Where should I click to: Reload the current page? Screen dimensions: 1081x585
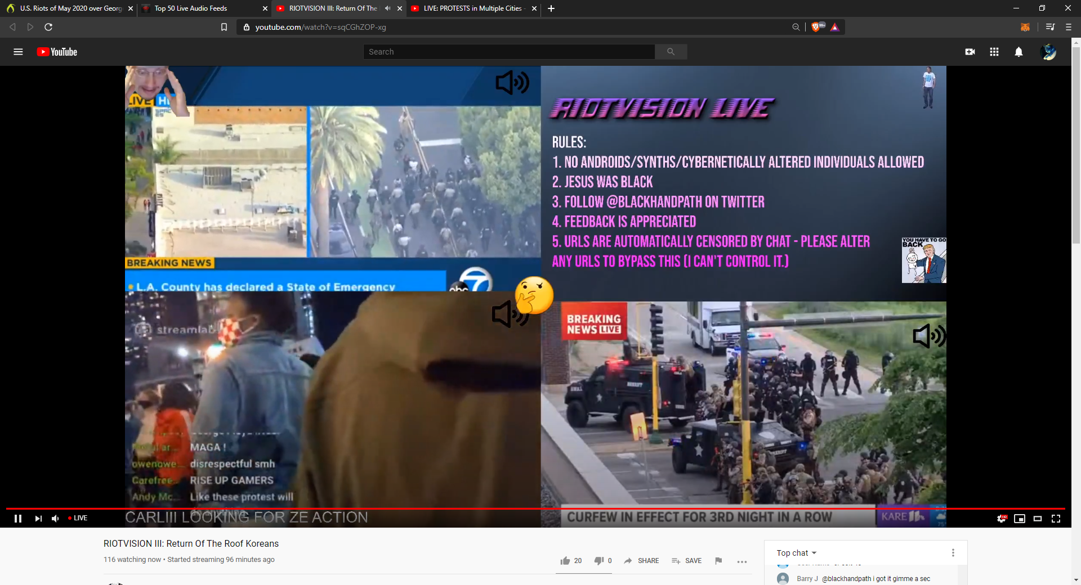tap(48, 27)
